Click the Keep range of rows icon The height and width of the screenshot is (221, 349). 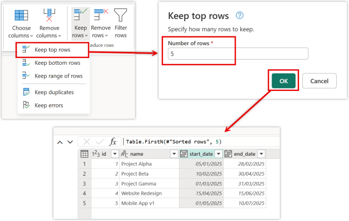pos(26,76)
